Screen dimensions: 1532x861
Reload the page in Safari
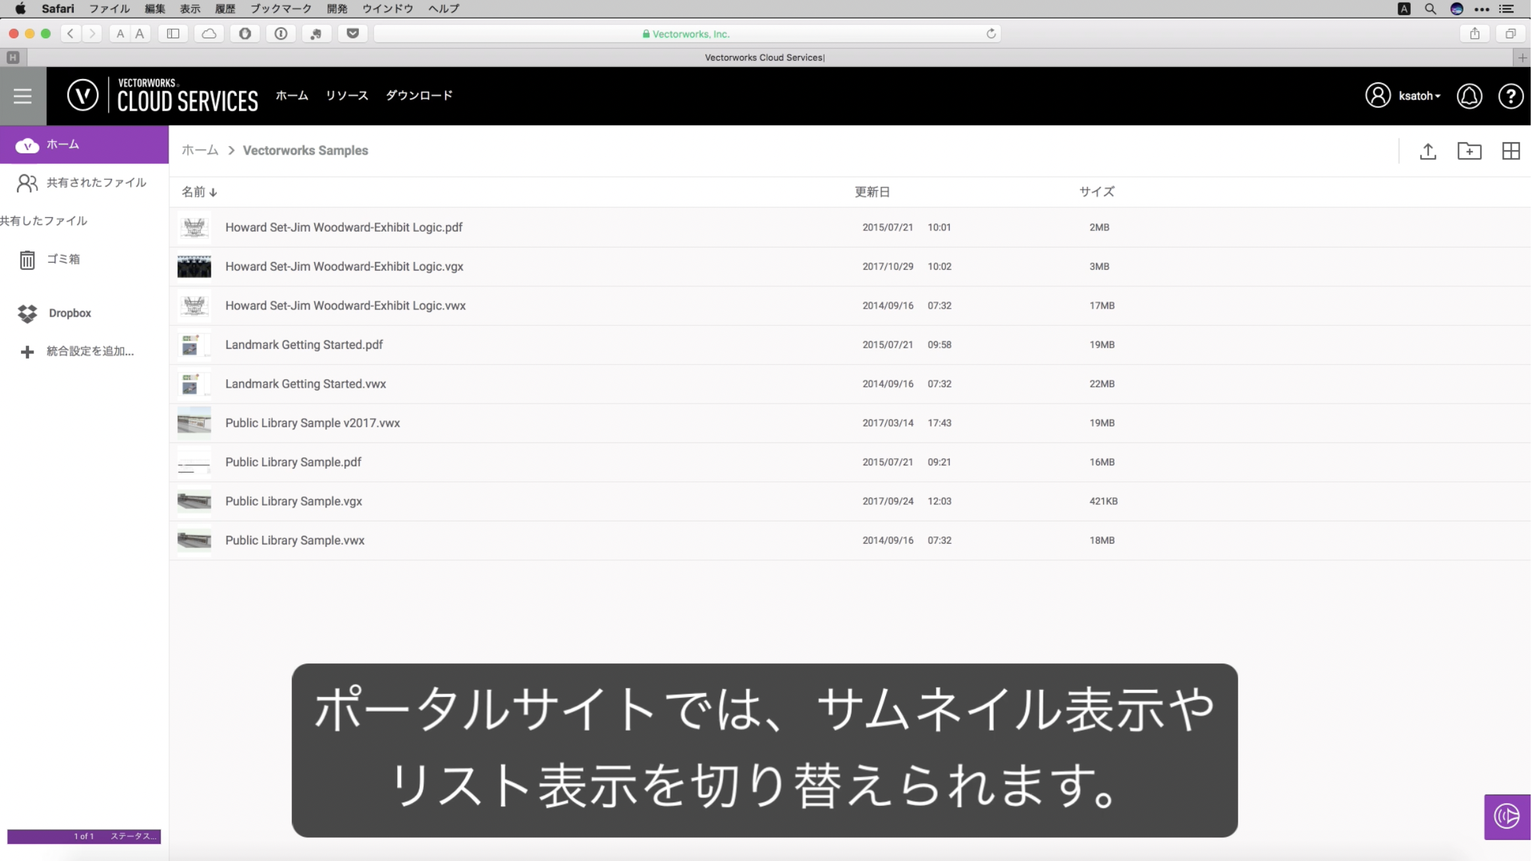(991, 34)
